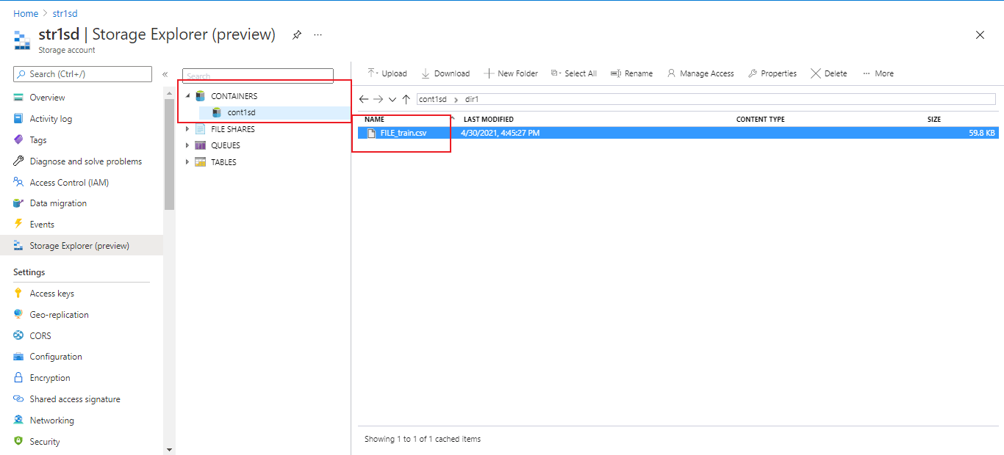This screenshot has height=455, width=1004.
Task: Click the search resources input field
Action: coord(82,73)
